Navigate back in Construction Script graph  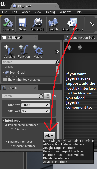tap(69, 47)
